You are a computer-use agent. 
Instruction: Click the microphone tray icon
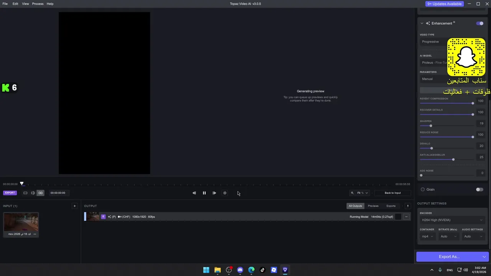click(x=440, y=270)
